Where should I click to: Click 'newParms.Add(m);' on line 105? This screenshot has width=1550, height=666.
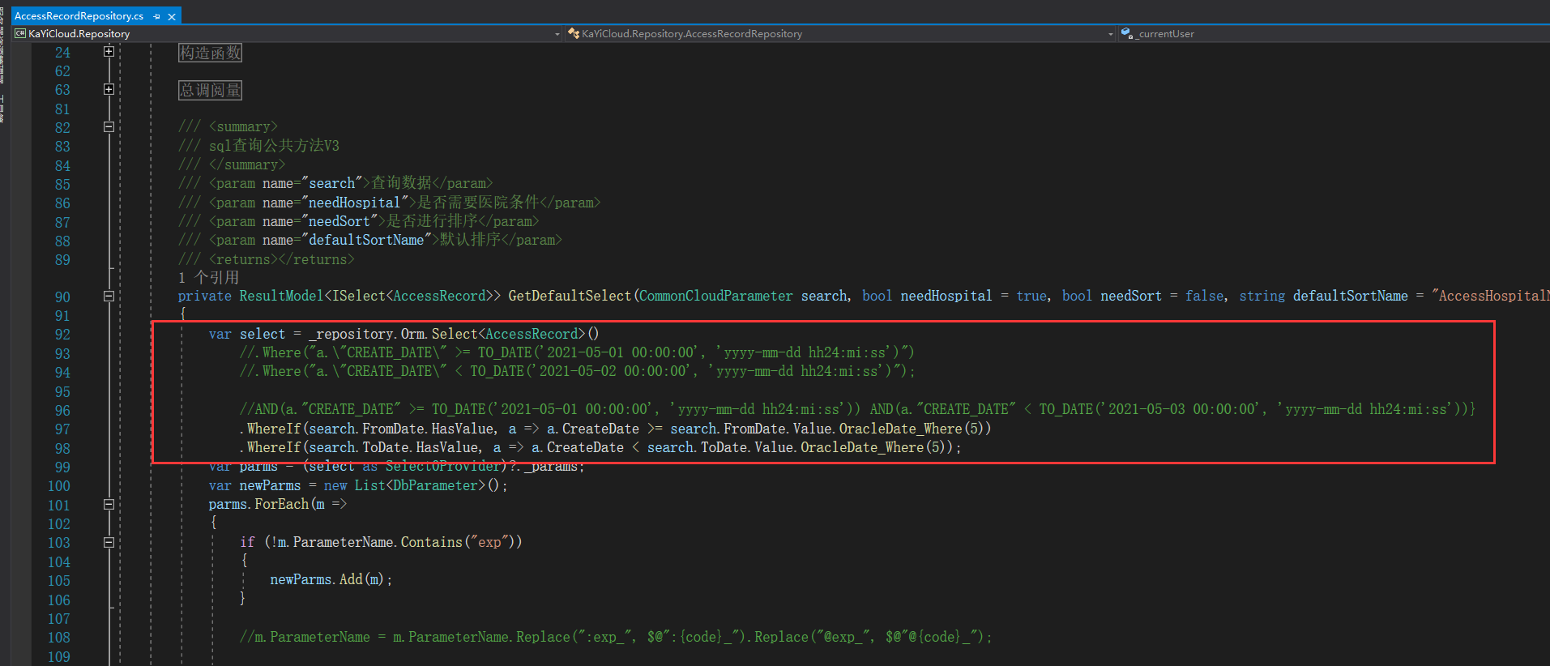tap(331, 579)
